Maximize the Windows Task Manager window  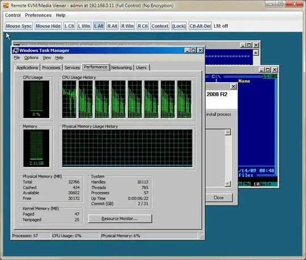[x=193, y=50]
